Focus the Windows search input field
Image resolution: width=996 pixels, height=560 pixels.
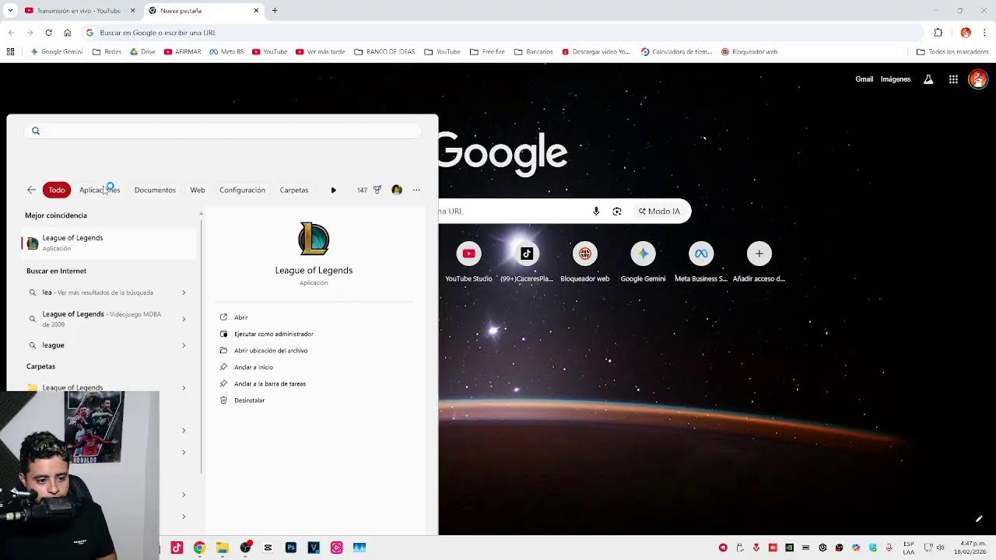(223, 131)
